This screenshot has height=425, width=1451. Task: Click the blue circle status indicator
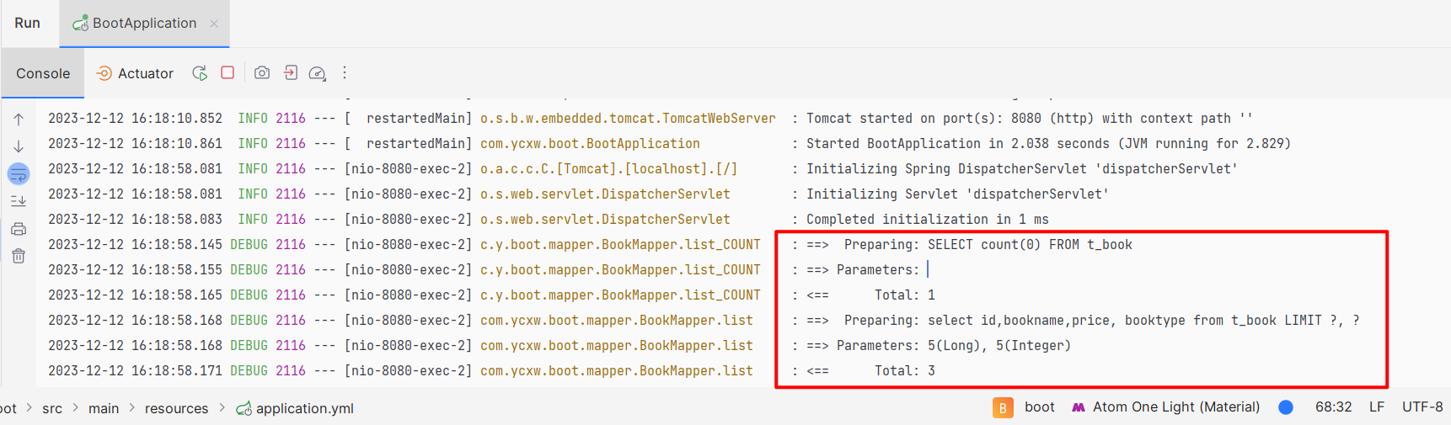pos(1286,407)
